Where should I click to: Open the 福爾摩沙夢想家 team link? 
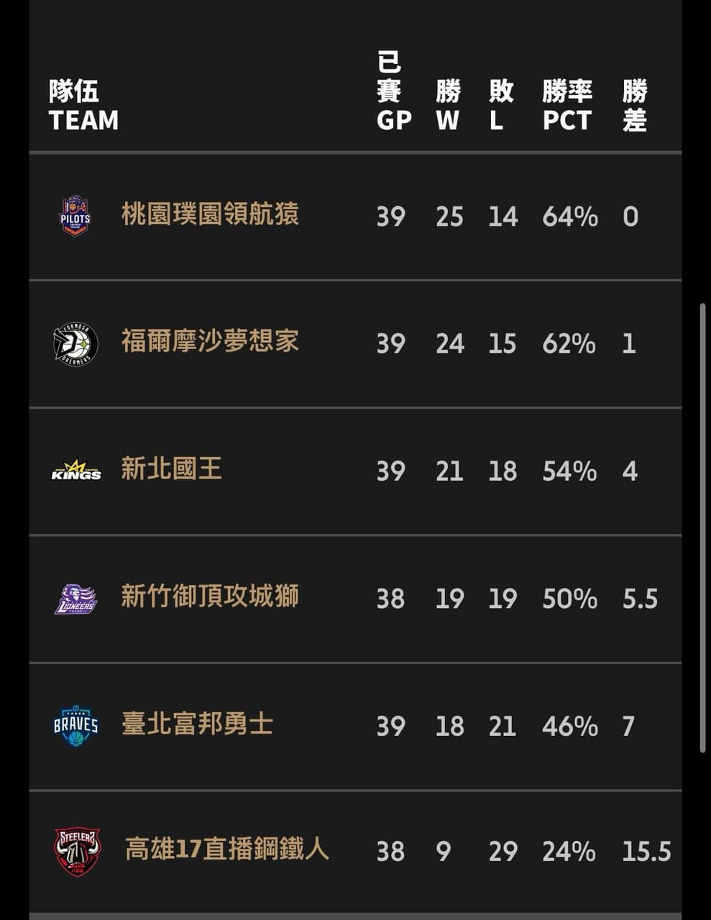pos(210,341)
